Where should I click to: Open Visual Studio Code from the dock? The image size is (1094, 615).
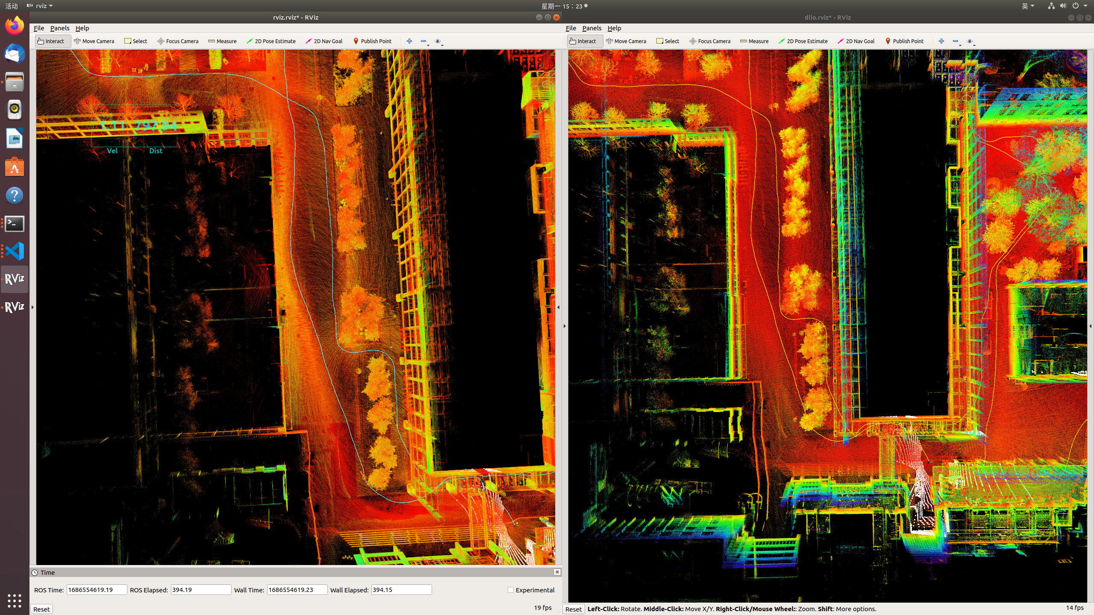15,251
